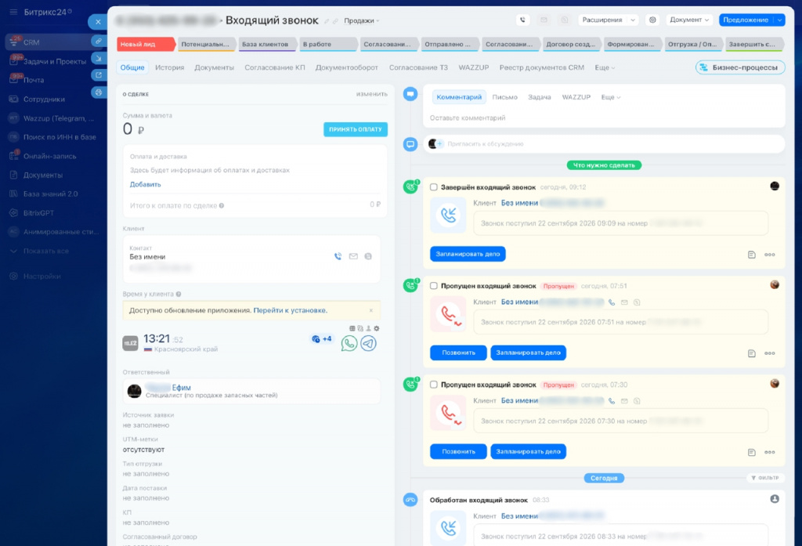Expand the Еще menu in the comment editor
The width and height of the screenshot is (802, 546).
pyautogui.click(x=611, y=97)
